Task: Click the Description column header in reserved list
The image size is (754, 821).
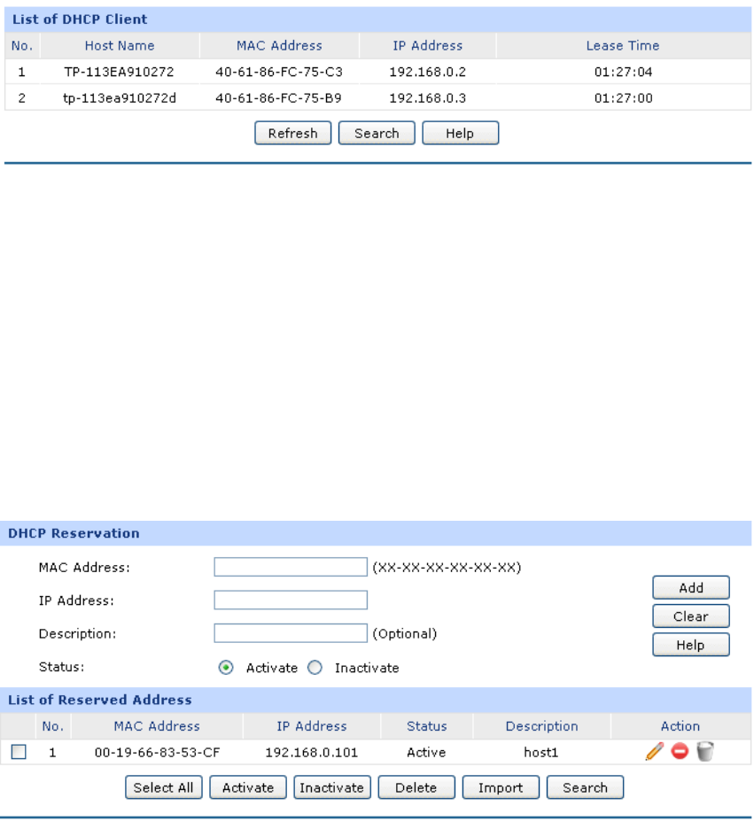Action: click(541, 726)
